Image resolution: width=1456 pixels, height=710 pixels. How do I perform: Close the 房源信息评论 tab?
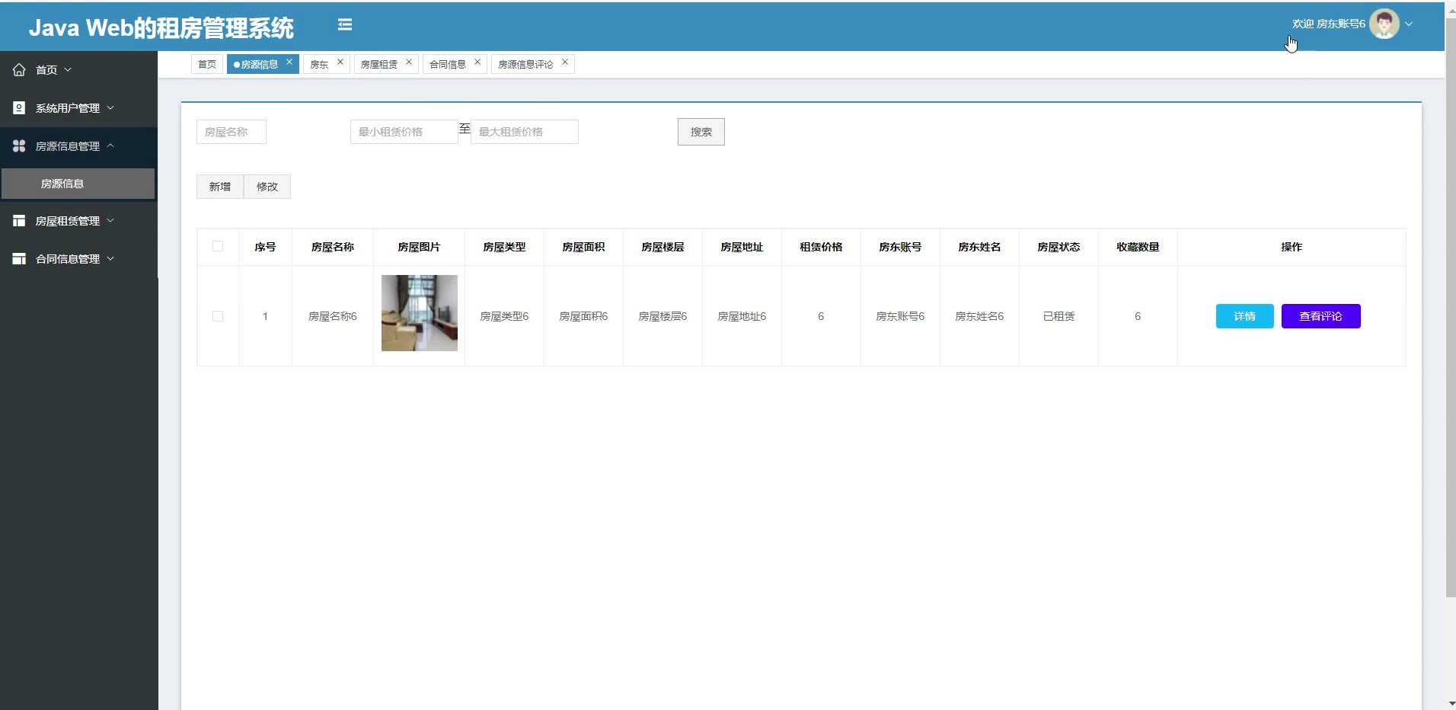coord(565,62)
